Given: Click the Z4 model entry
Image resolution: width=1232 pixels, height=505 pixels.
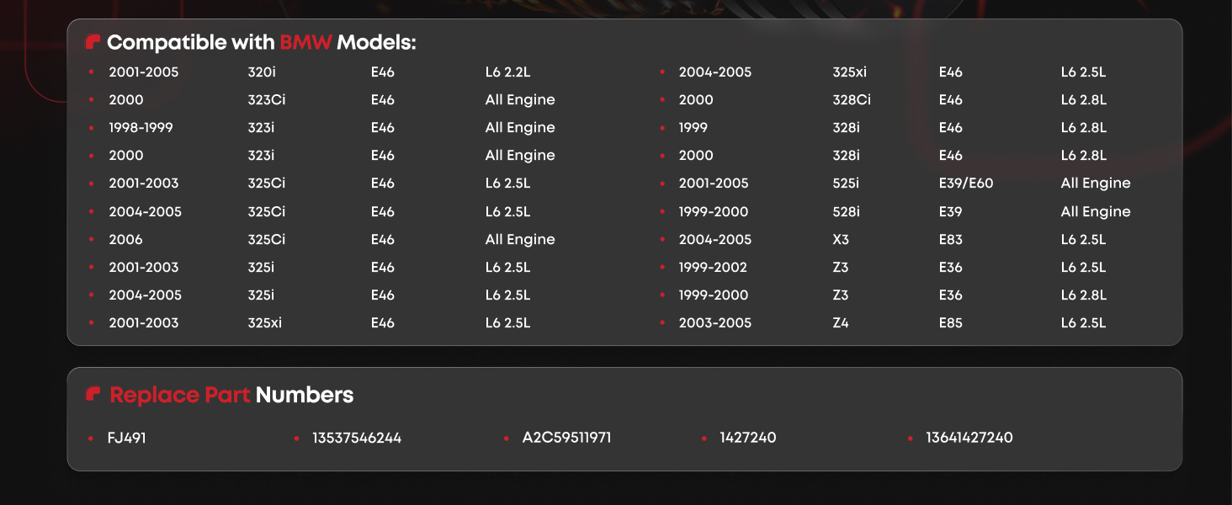Looking at the screenshot, I should coord(841,323).
